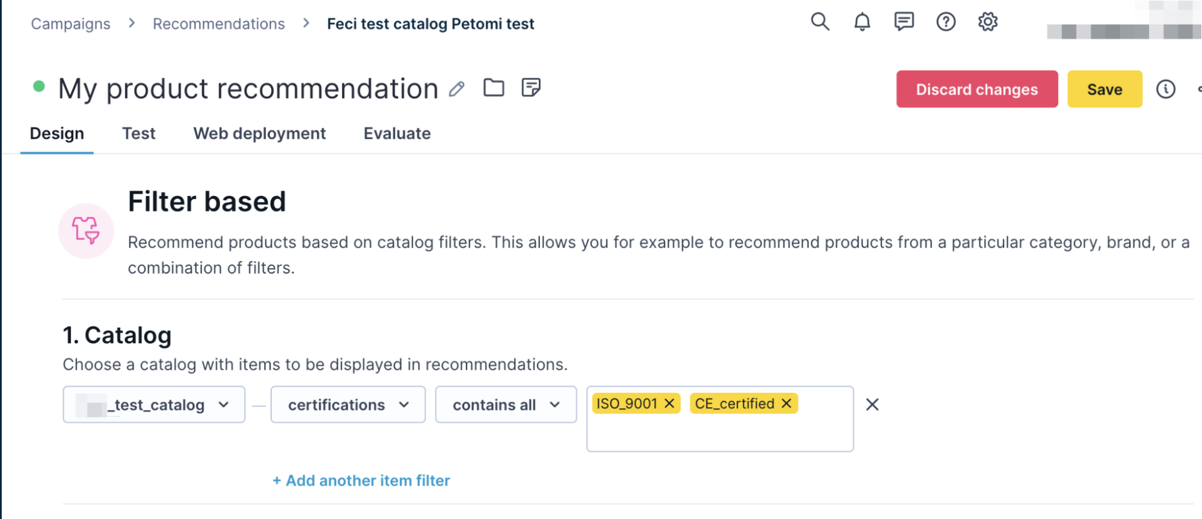This screenshot has width=1202, height=519.
Task: Move campaign using the folder icon
Action: tap(494, 88)
